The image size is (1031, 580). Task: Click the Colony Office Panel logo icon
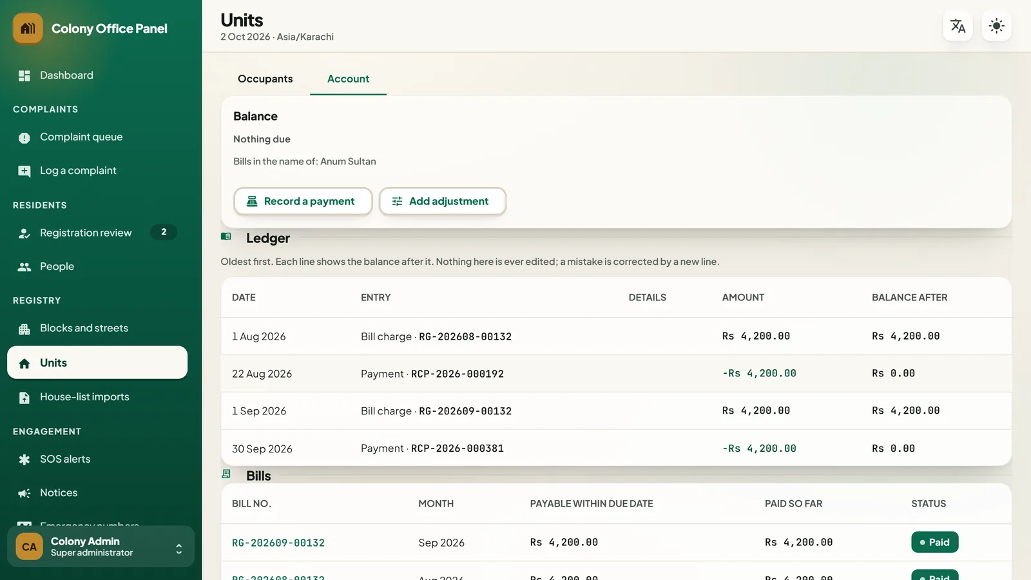[x=28, y=28]
